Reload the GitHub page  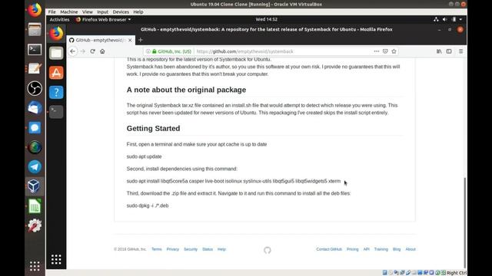[92, 51]
